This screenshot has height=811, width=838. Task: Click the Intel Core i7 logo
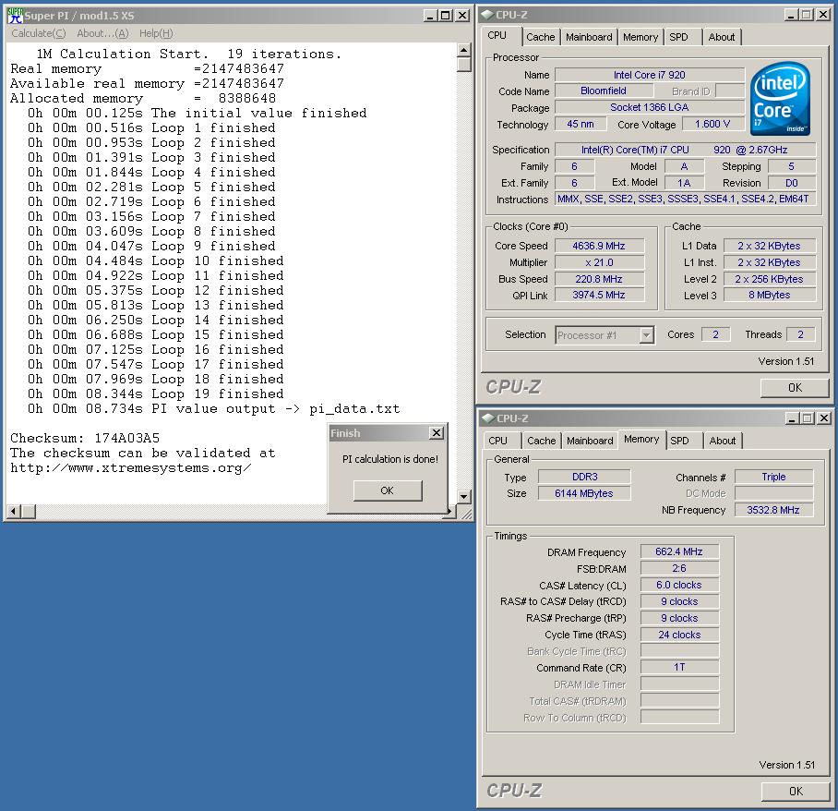click(780, 99)
